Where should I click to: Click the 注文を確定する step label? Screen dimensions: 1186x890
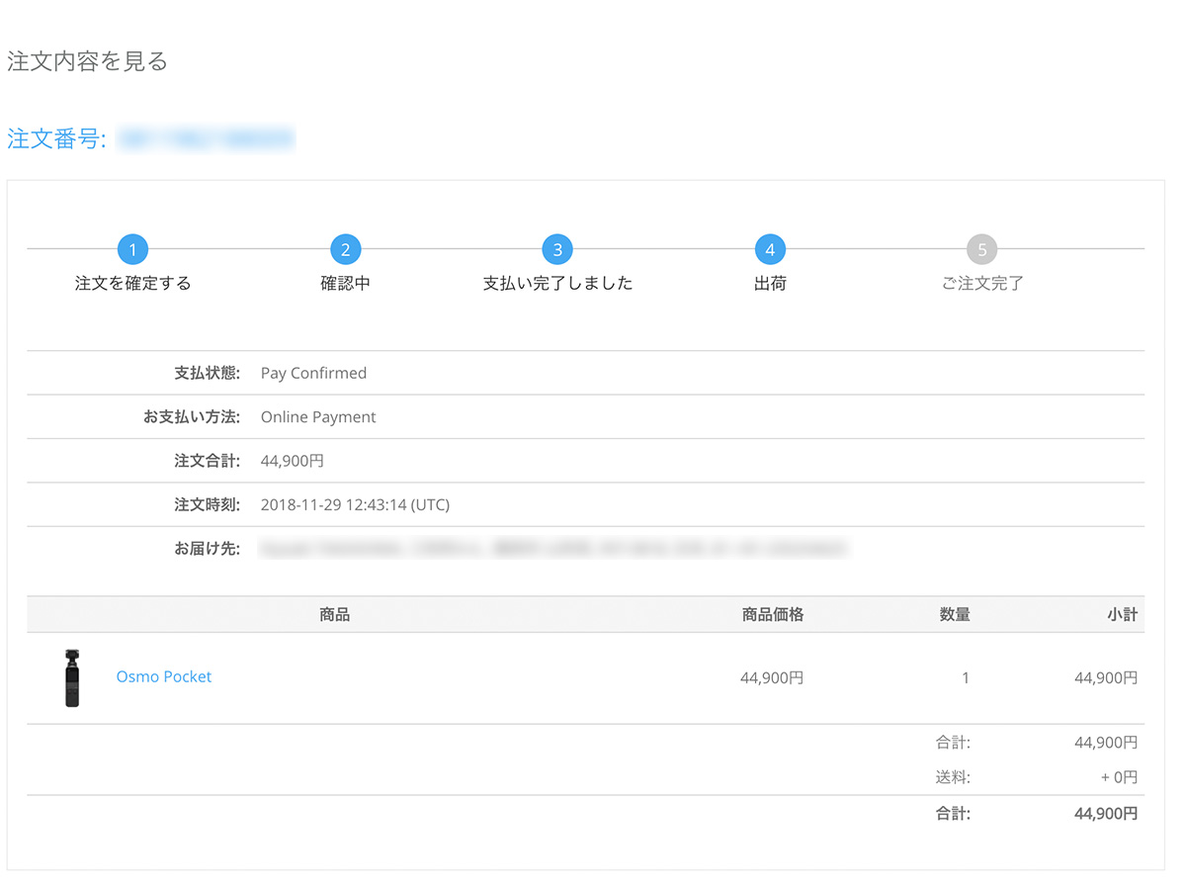[x=132, y=284]
